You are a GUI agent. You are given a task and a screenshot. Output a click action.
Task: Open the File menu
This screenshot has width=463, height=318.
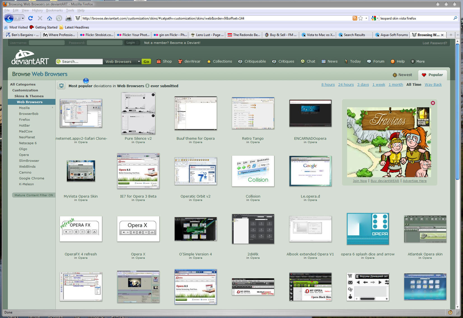pyautogui.click(x=7, y=10)
